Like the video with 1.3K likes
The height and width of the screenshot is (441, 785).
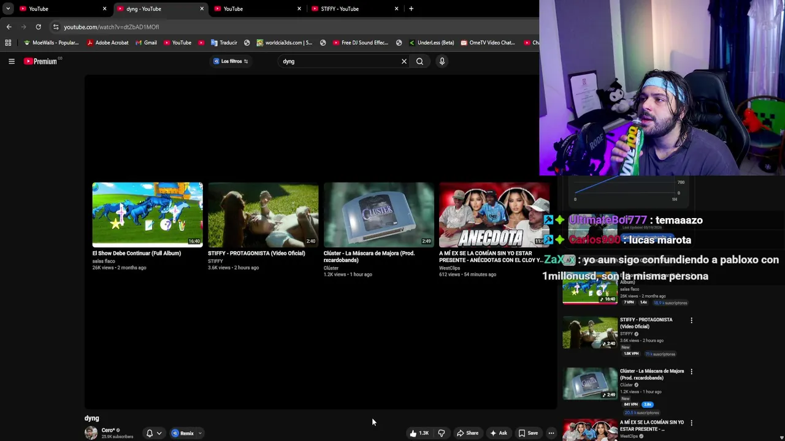(419, 433)
